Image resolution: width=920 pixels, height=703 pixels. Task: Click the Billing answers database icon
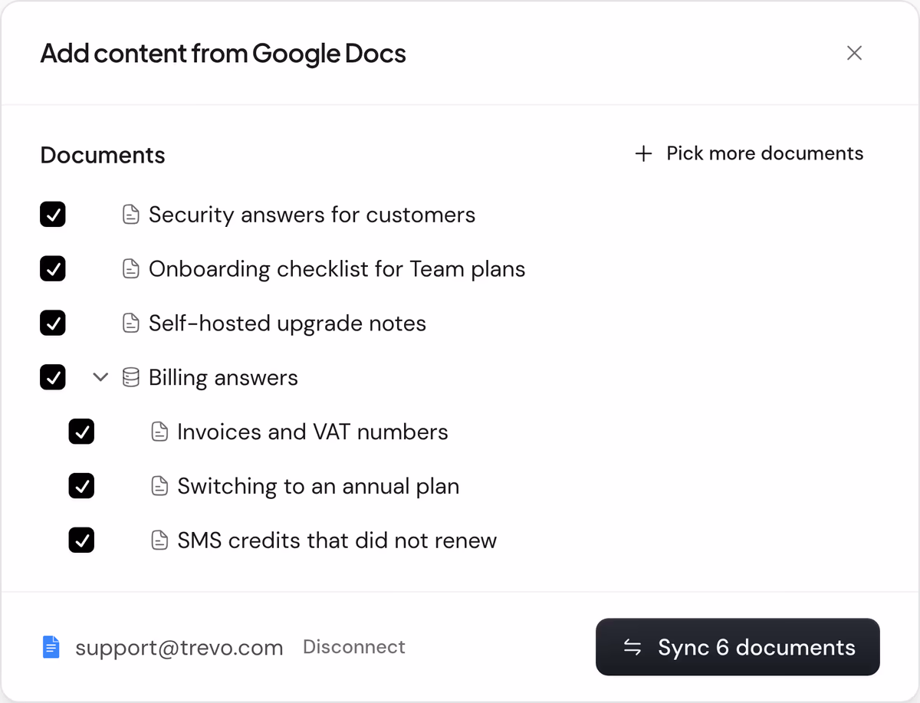[x=131, y=377]
